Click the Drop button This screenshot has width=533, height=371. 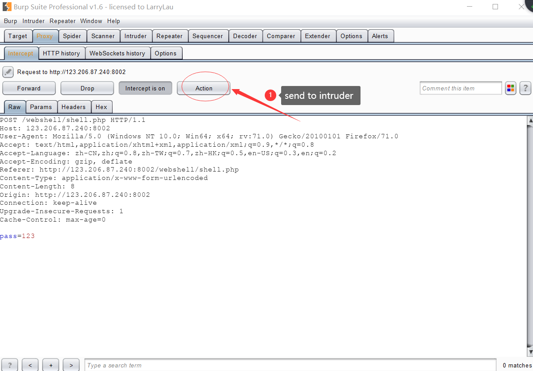pyautogui.click(x=87, y=88)
